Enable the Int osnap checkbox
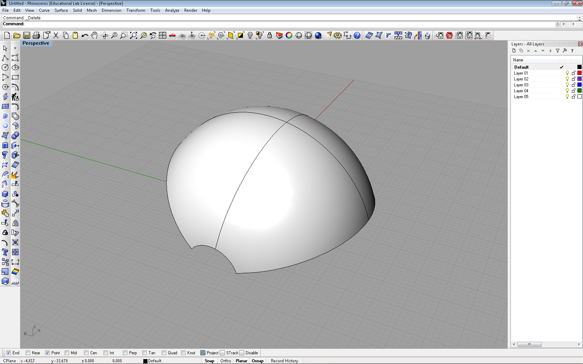Screen dimensions: 583x364 105,353
